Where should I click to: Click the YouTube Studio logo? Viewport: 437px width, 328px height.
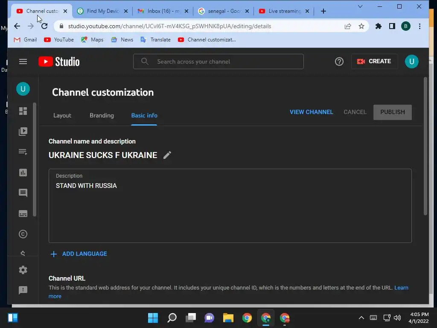click(x=59, y=61)
